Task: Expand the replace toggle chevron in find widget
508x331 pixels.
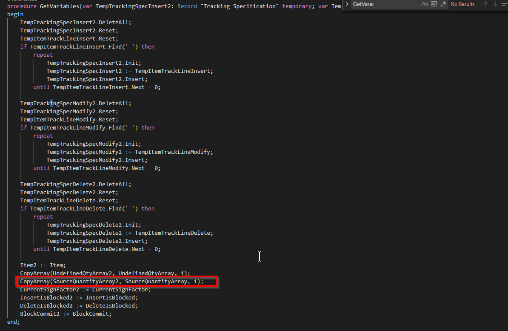Action: tap(347, 4)
